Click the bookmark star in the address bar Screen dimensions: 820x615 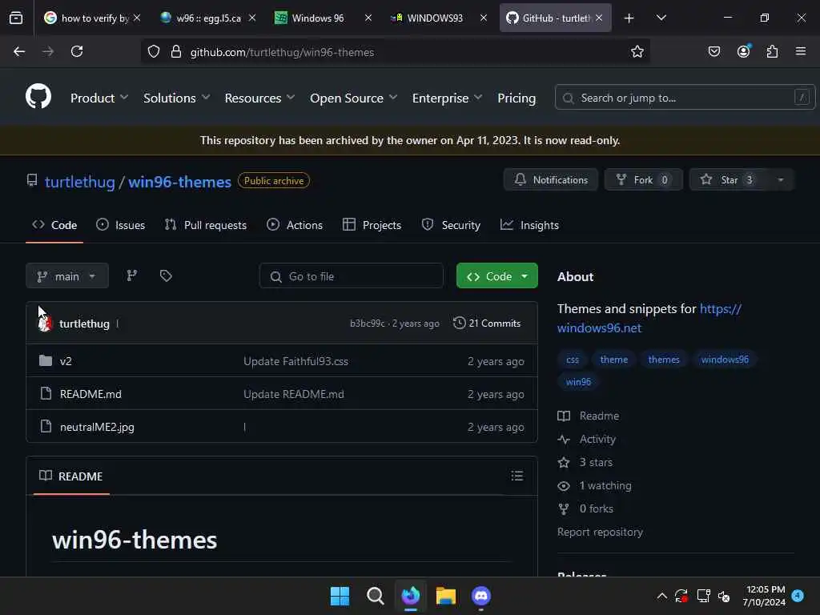coord(637,52)
